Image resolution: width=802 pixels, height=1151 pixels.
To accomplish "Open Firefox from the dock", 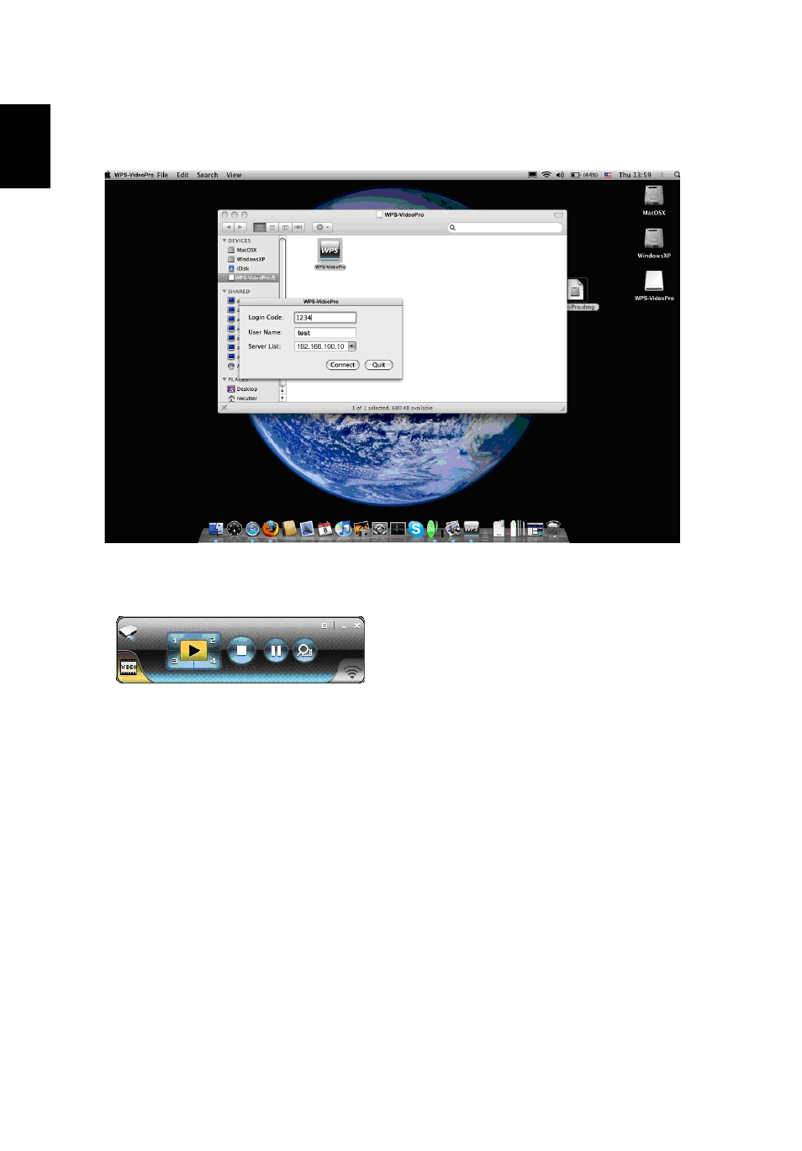I will pyautogui.click(x=270, y=529).
